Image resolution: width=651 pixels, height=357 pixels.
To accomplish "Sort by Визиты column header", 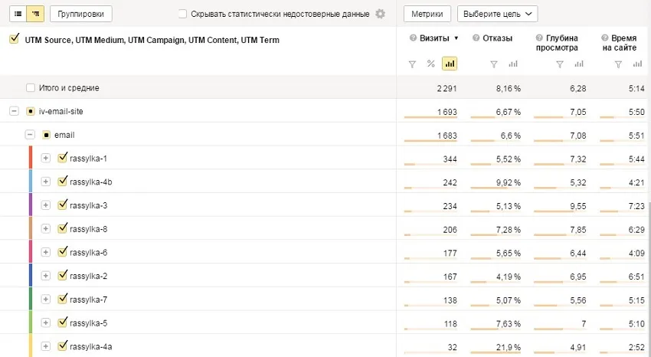I will click(x=433, y=38).
